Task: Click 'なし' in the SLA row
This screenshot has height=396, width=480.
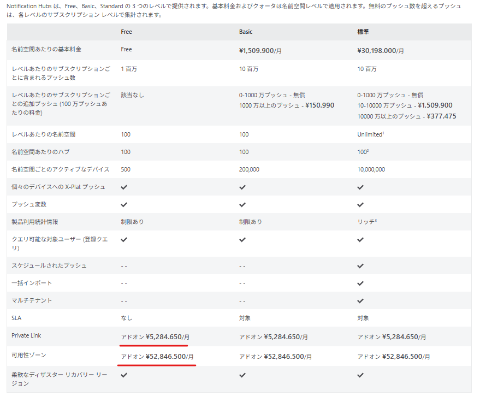Action: pos(127,318)
